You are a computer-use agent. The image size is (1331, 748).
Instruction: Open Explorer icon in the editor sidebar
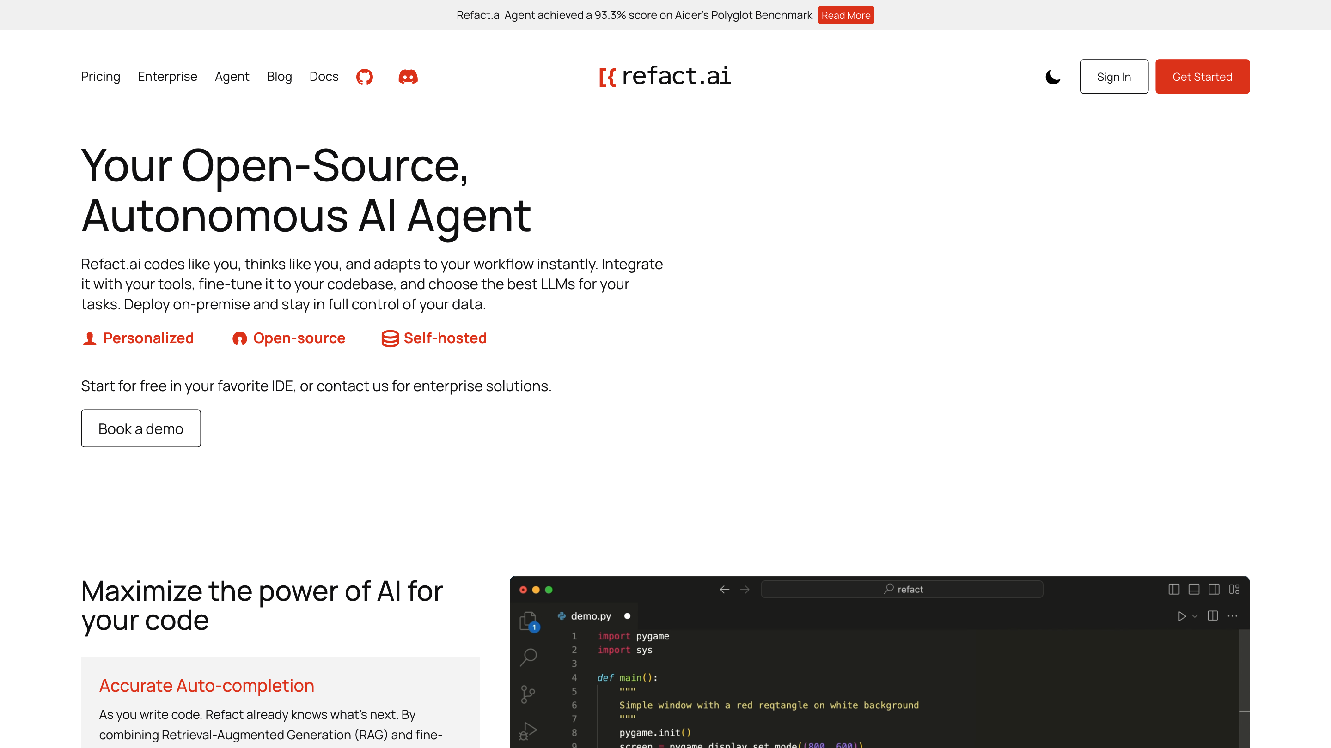click(x=528, y=621)
